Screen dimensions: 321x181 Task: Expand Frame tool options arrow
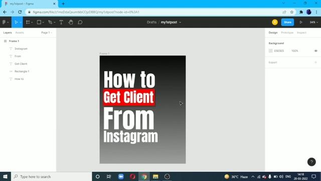[32, 22]
